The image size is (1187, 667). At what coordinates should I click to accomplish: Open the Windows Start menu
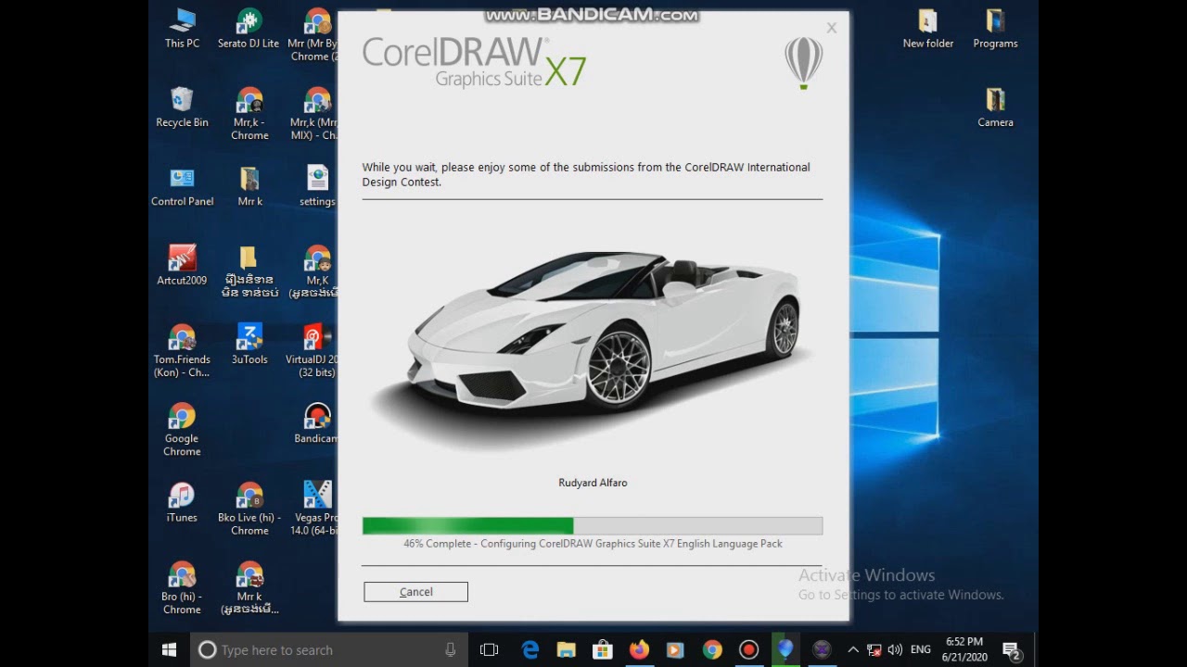[x=170, y=650]
